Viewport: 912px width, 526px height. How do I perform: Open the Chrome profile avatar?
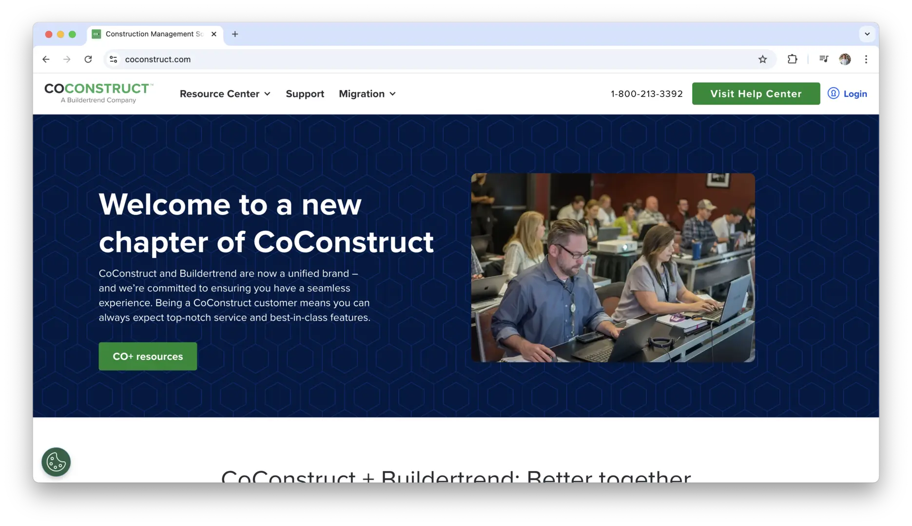point(845,59)
